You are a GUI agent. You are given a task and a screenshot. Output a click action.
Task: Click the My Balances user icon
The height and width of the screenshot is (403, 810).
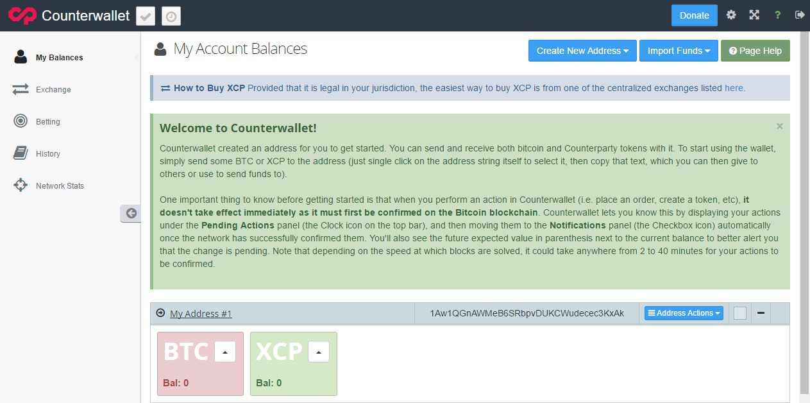(x=21, y=57)
